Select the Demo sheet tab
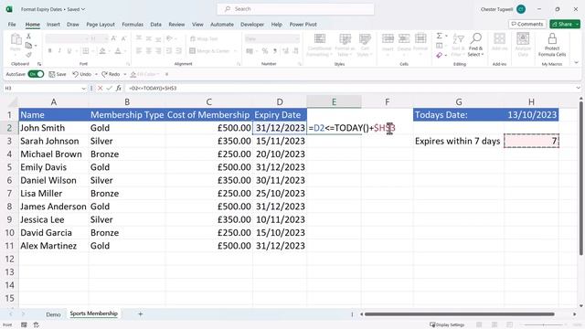Screen dimensions: 585x329 tap(53, 314)
